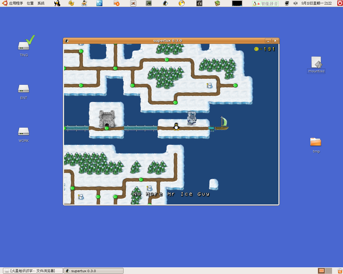This screenshot has height=274, width=343.
Task: Launch the standing Tux penguin panel icon
Action: pyautogui.click(x=57, y=3)
